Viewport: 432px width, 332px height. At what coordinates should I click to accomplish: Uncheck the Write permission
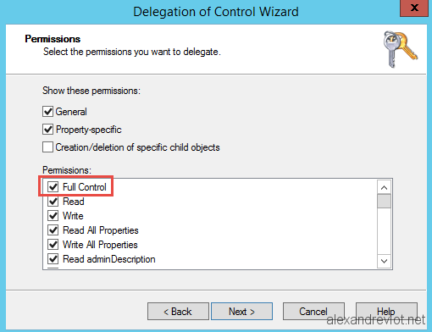pyautogui.click(x=53, y=216)
